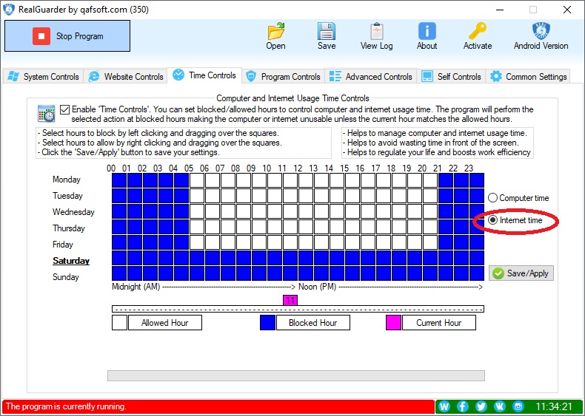This screenshot has width=585, height=416.
Task: Switch to the Website Controls tab
Action: [125, 76]
